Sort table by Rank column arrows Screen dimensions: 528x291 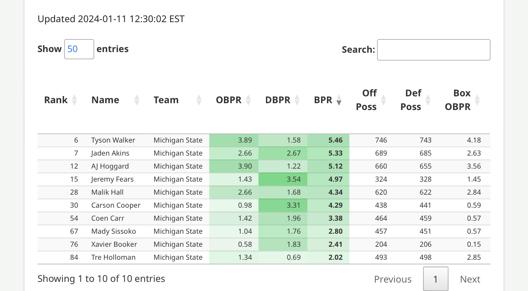(x=74, y=100)
